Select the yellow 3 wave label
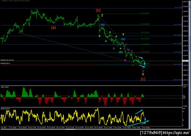This screenshot has height=136, width=191. (x=99, y=36)
